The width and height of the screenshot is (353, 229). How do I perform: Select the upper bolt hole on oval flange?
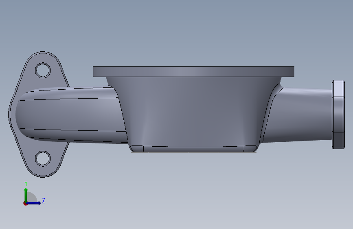[x=43, y=70]
